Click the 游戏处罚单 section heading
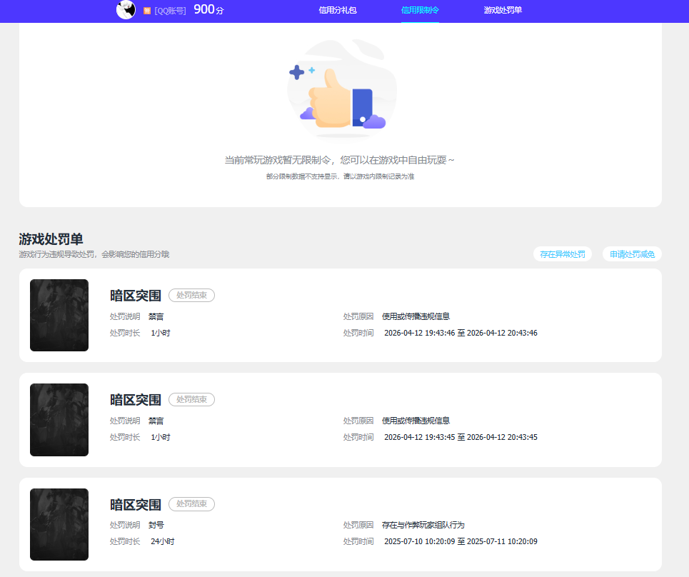The image size is (689, 577). pos(51,239)
